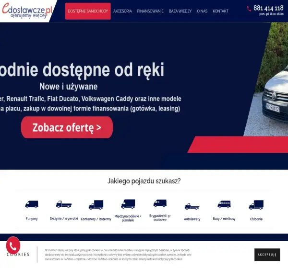288x268 pixels.
Task: Pick the Brygadówki i 9-osobowe icon
Action: (x=160, y=203)
